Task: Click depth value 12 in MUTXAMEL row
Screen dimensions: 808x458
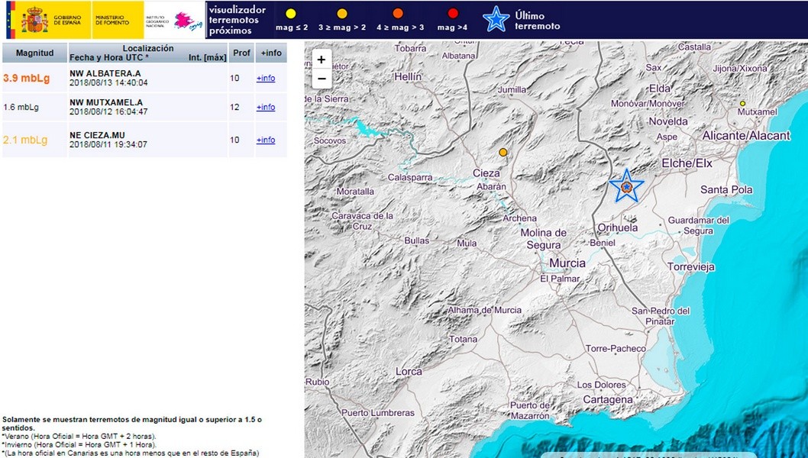Action: click(x=234, y=107)
